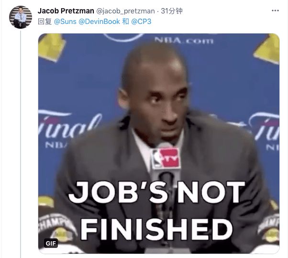Open Jacob Pretzman's profile avatar
The width and height of the screenshot is (288, 258).
[x=21, y=17]
